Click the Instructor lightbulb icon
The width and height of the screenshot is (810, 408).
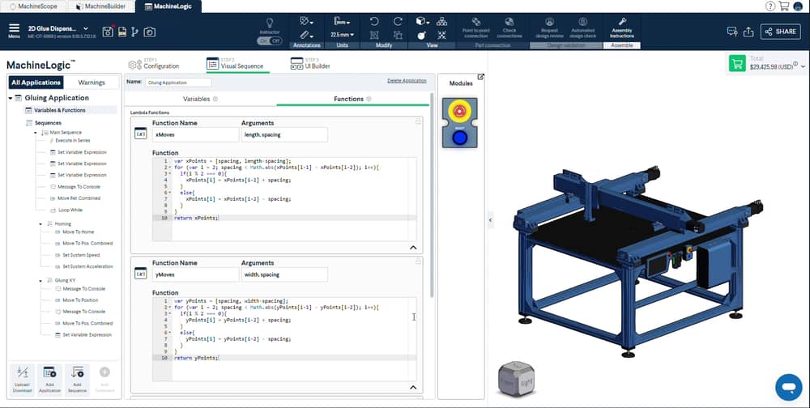click(269, 23)
